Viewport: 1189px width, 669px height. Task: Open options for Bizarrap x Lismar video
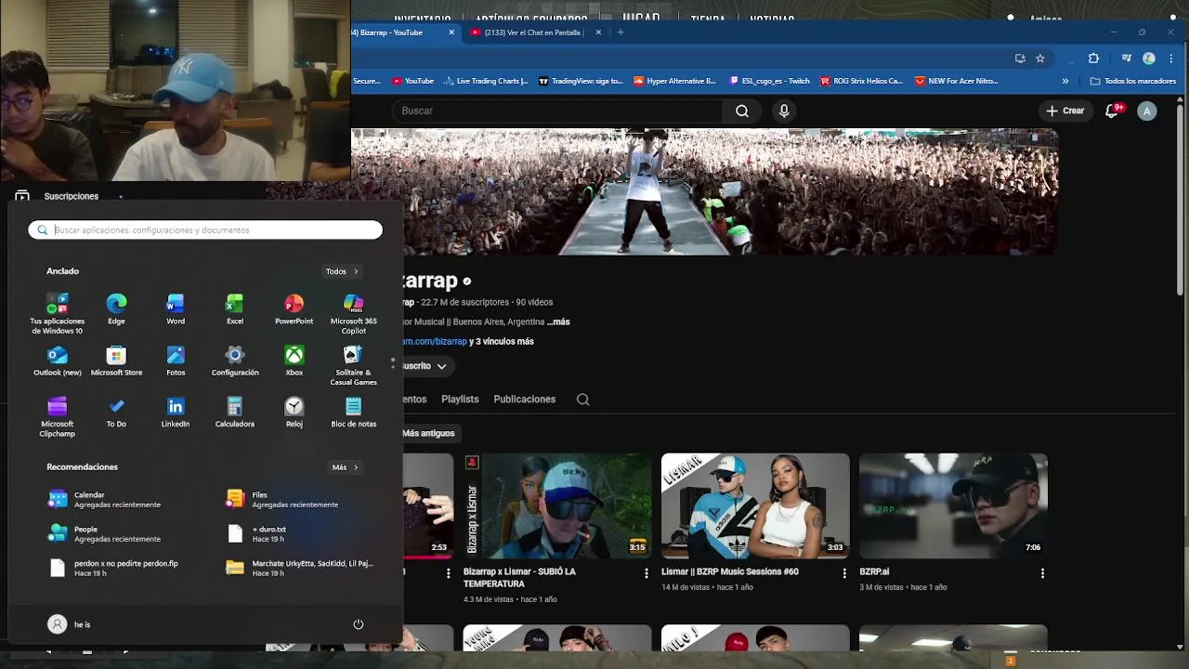tap(647, 573)
